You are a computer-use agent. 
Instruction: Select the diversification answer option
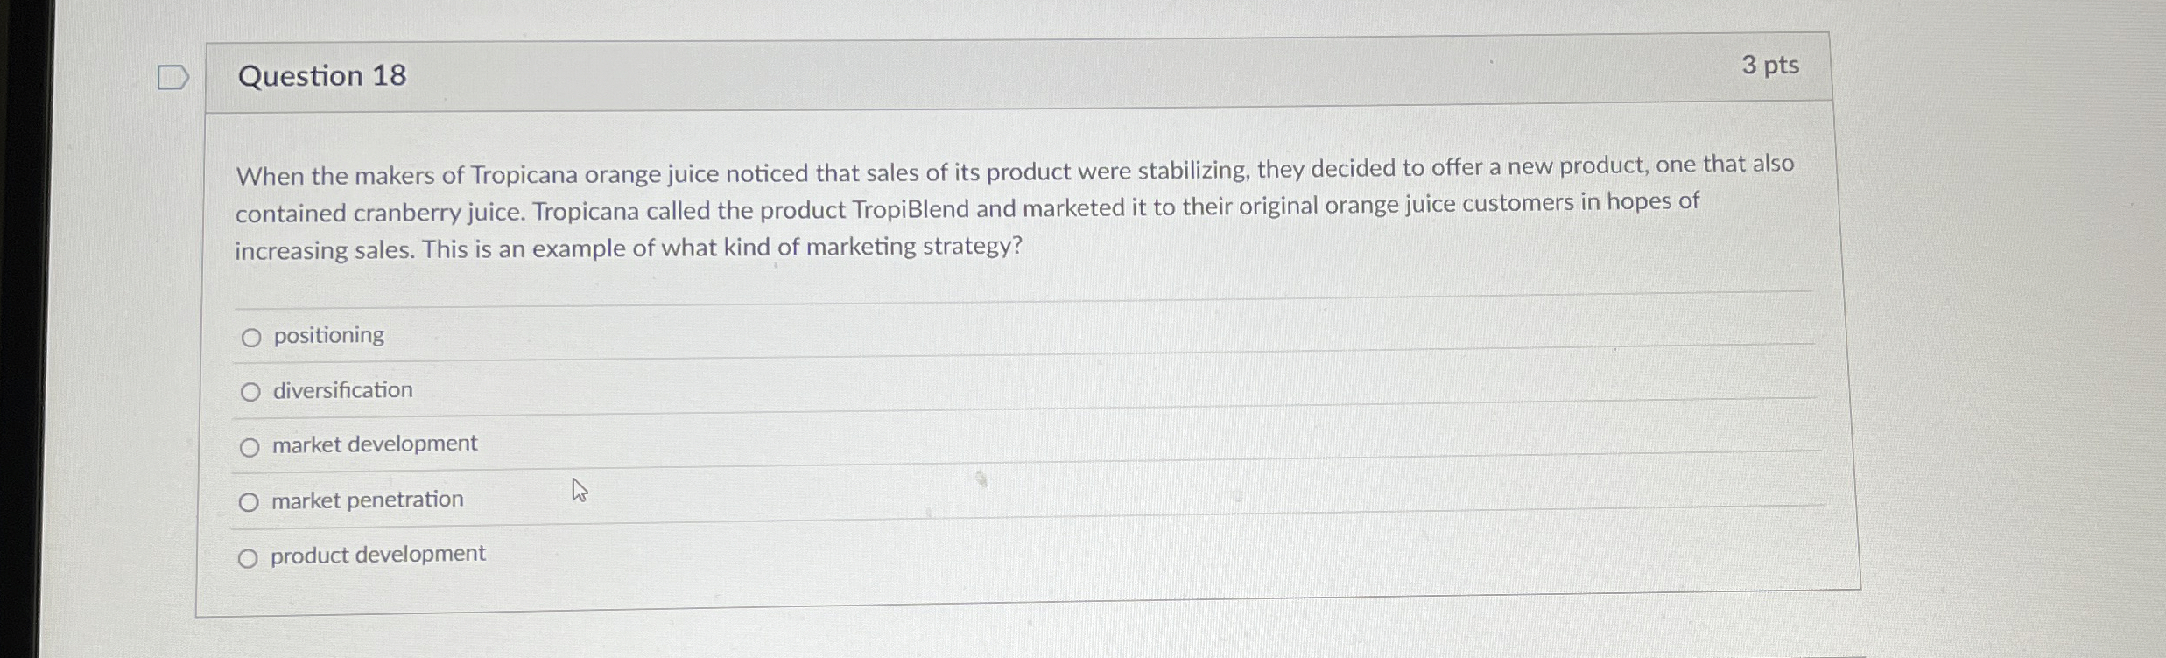tap(250, 391)
